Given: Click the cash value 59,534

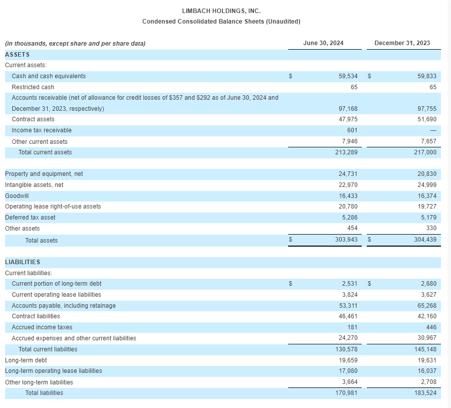Looking at the screenshot, I should (348, 76).
